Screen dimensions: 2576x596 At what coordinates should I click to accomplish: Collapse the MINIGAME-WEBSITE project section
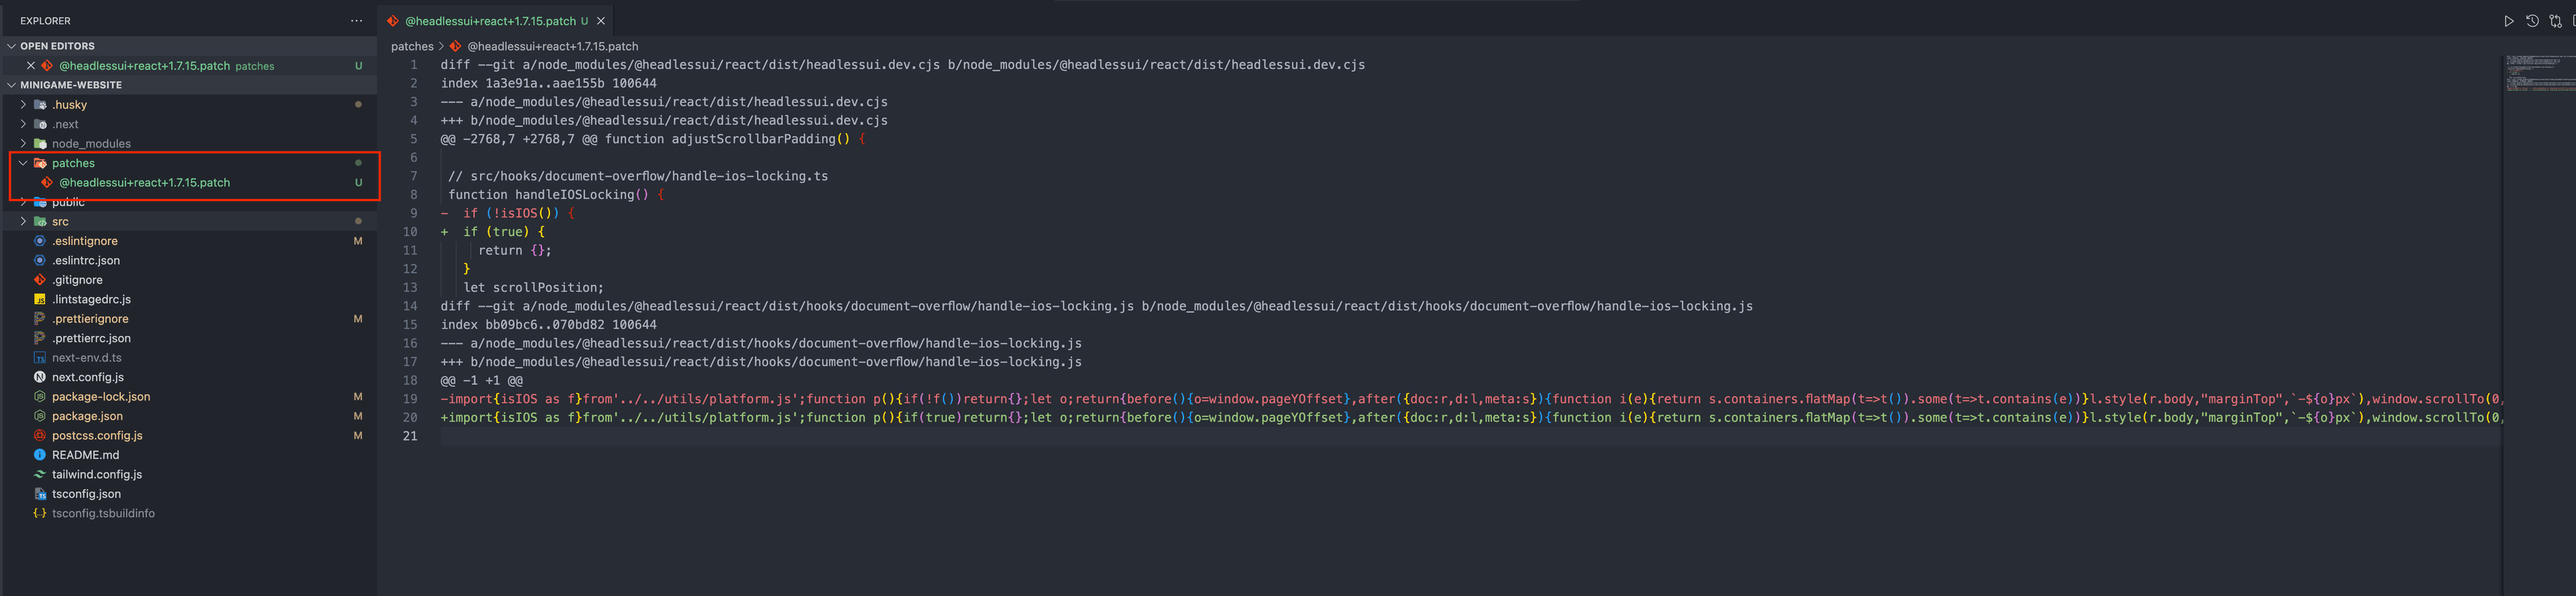point(11,85)
